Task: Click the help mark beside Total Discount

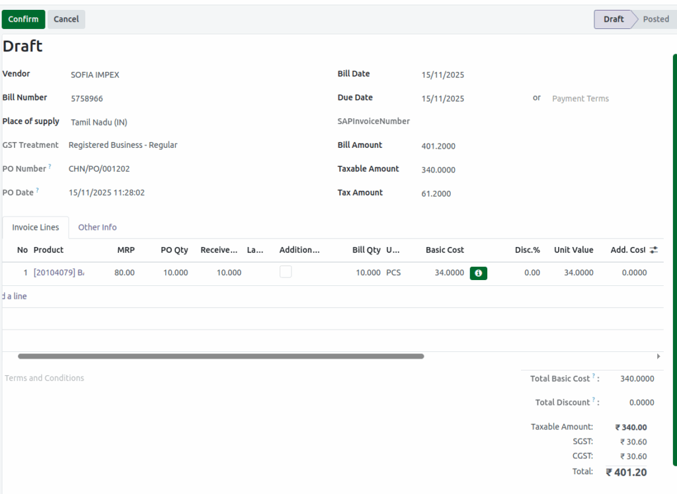Action: click(594, 400)
